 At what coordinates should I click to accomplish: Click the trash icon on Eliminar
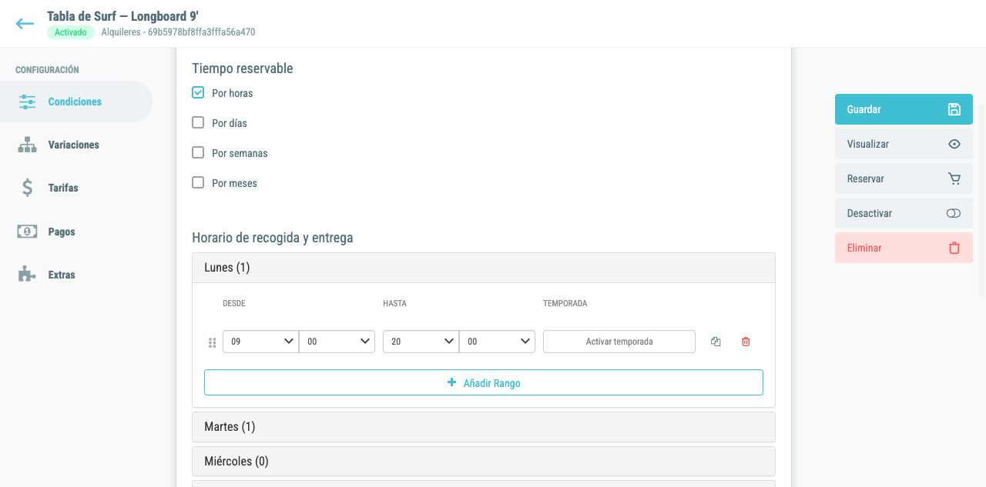(x=954, y=248)
